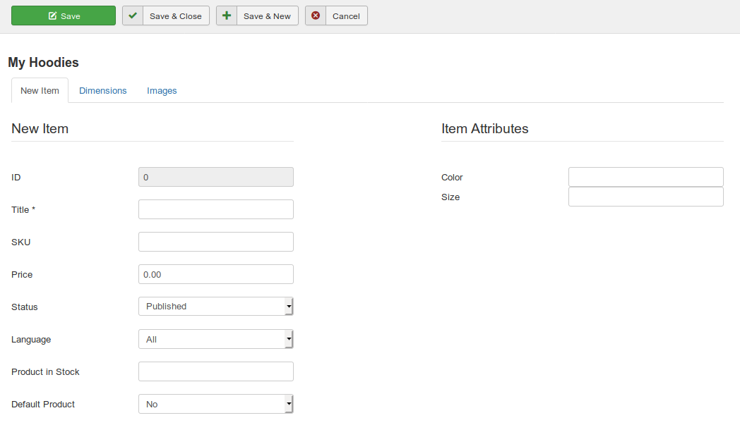Click the edit icon inside Save button

pos(52,16)
